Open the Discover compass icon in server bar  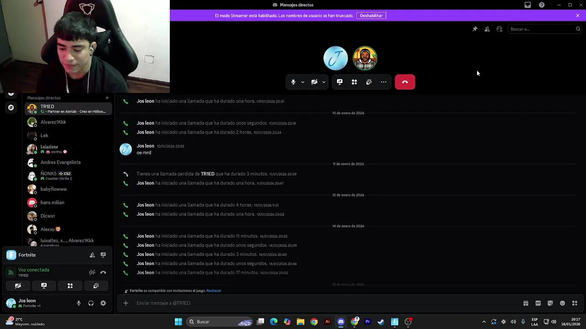(11, 107)
